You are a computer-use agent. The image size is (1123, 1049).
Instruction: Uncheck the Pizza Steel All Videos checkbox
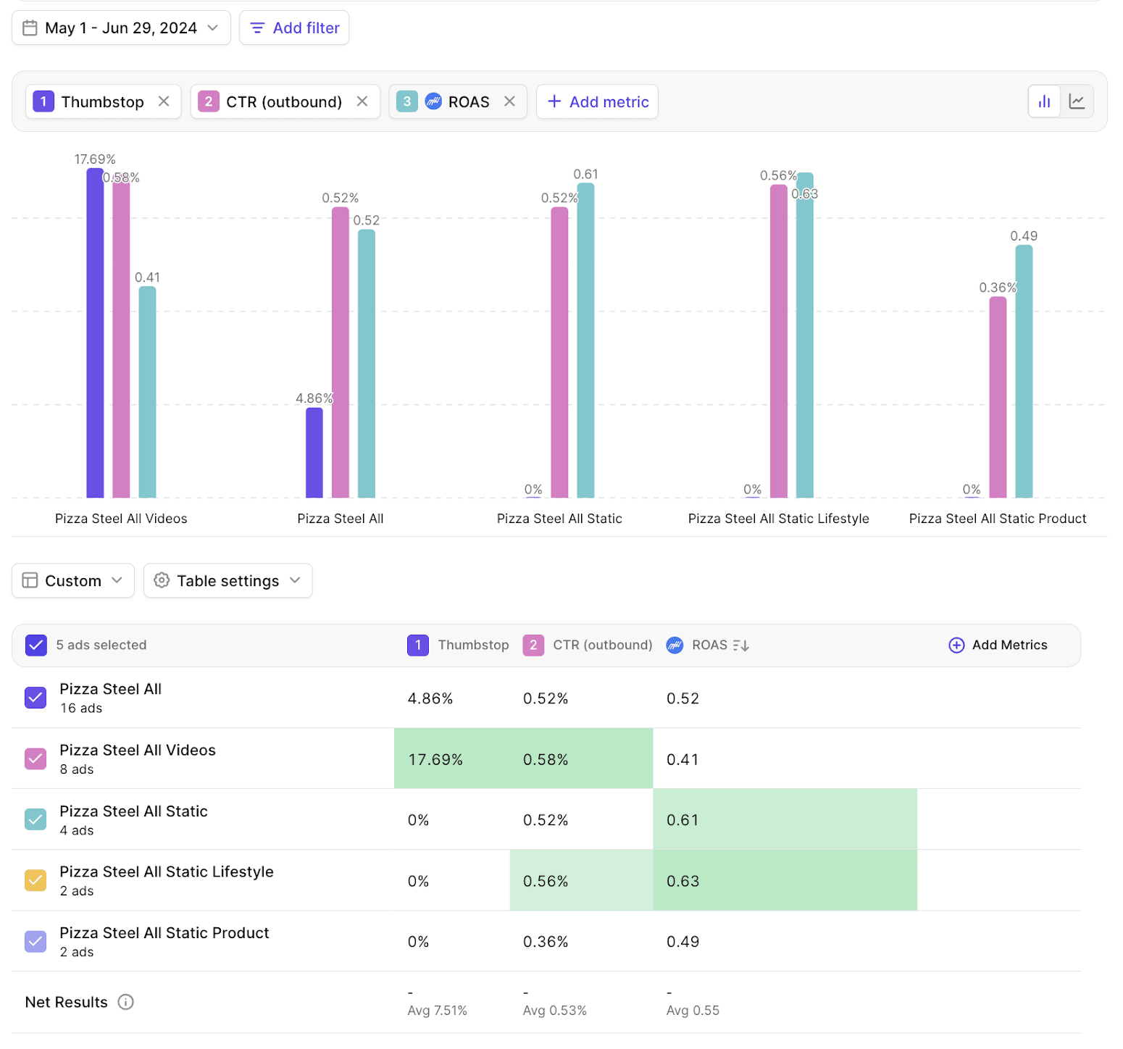coord(36,758)
